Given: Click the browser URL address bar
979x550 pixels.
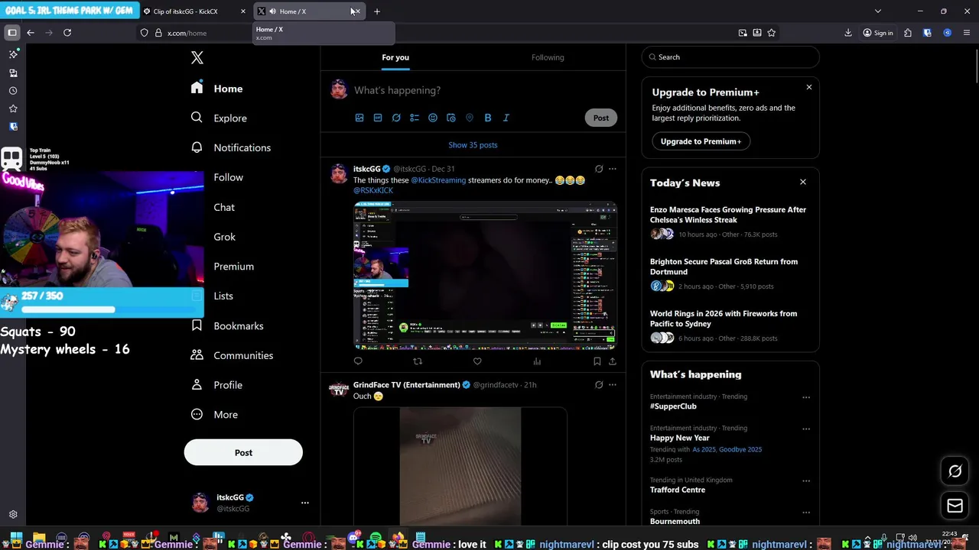Looking at the screenshot, I should pyautogui.click(x=436, y=33).
